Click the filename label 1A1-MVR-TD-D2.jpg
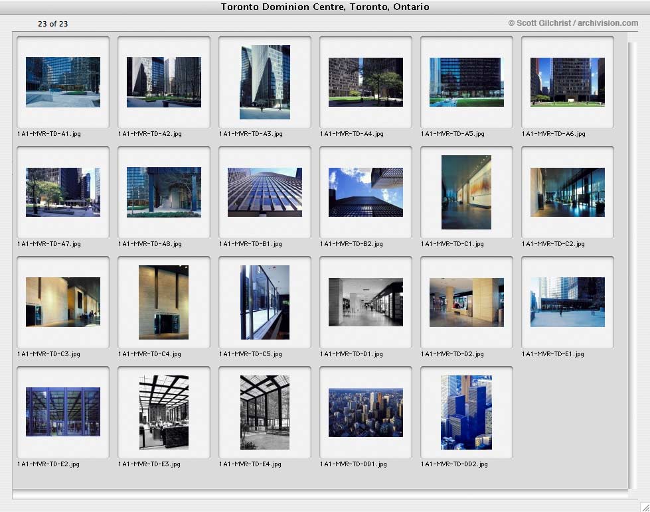The image size is (650, 512). (452, 354)
